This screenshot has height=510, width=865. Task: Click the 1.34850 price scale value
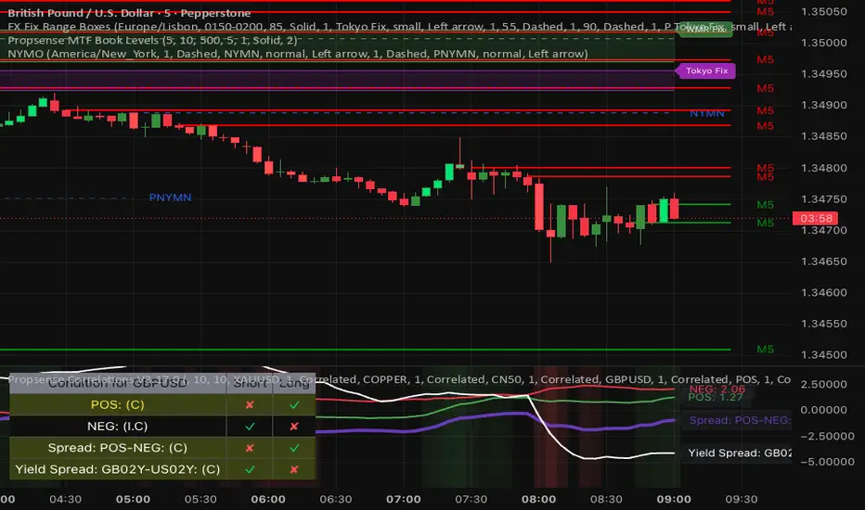[823, 136]
